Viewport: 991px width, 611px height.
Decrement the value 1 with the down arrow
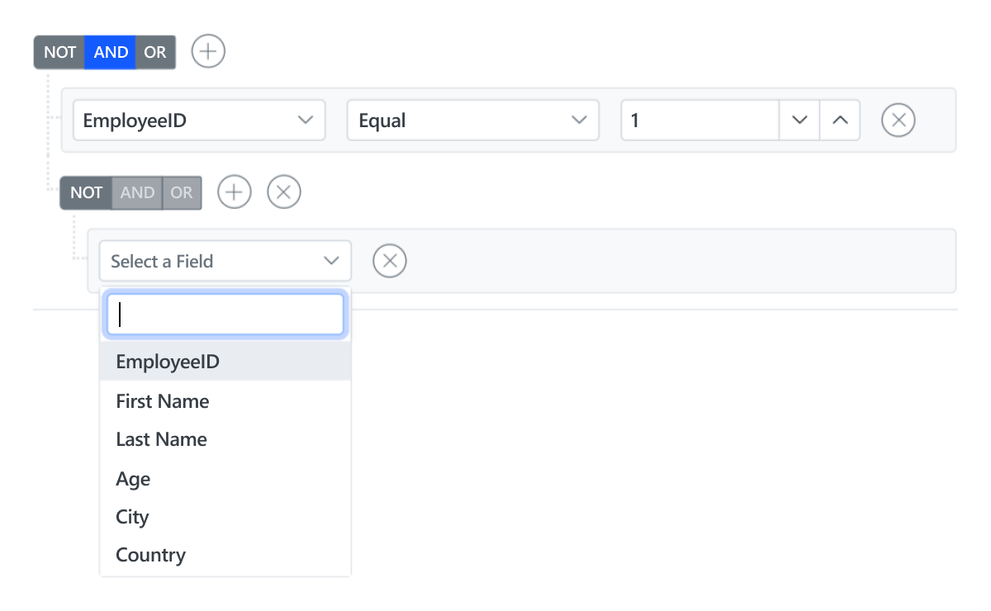[799, 120]
